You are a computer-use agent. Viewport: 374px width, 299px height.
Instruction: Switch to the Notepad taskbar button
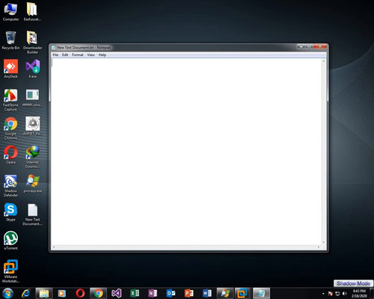[261, 293]
